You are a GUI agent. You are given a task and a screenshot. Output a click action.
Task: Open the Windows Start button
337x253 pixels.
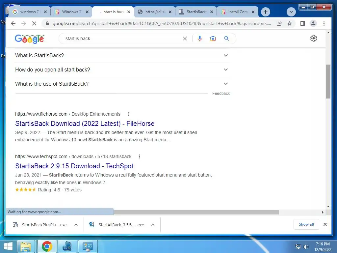coord(8,246)
